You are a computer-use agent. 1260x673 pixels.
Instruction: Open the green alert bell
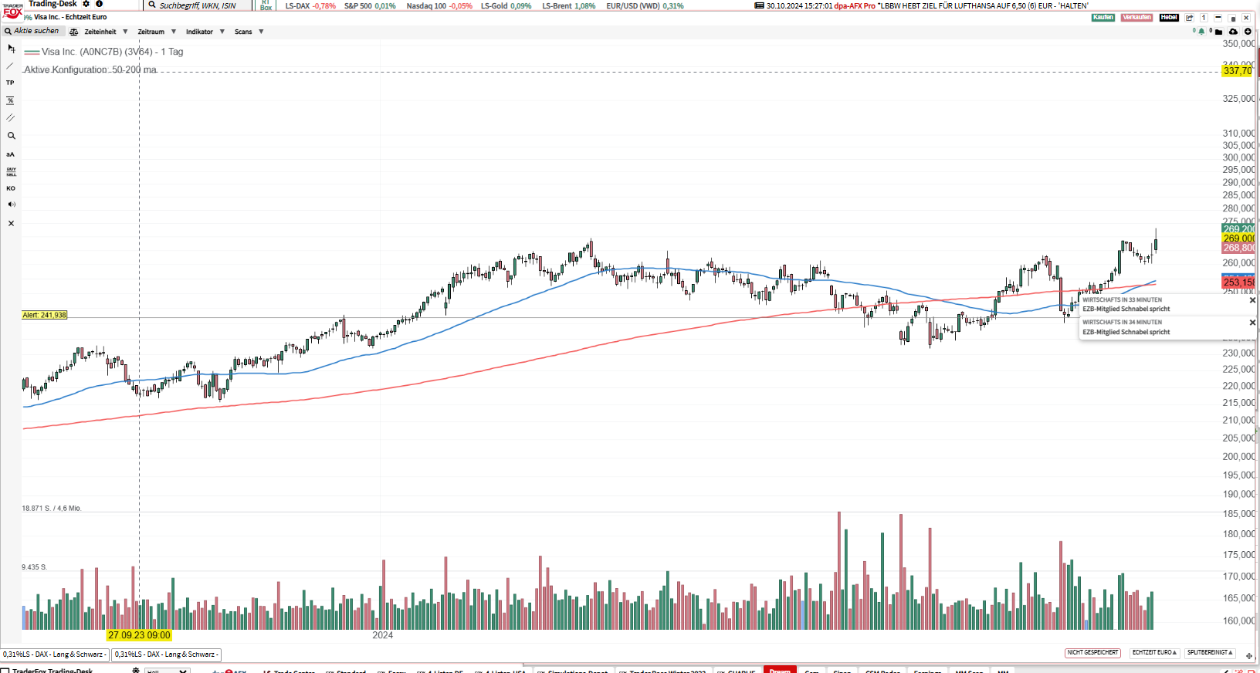[1201, 32]
